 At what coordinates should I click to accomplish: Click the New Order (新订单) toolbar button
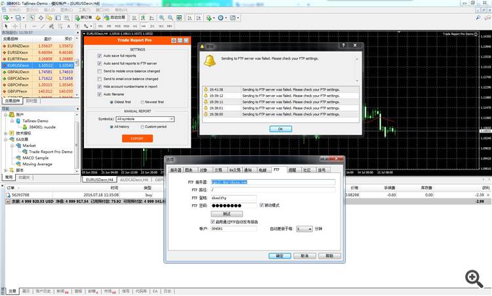point(83,18)
